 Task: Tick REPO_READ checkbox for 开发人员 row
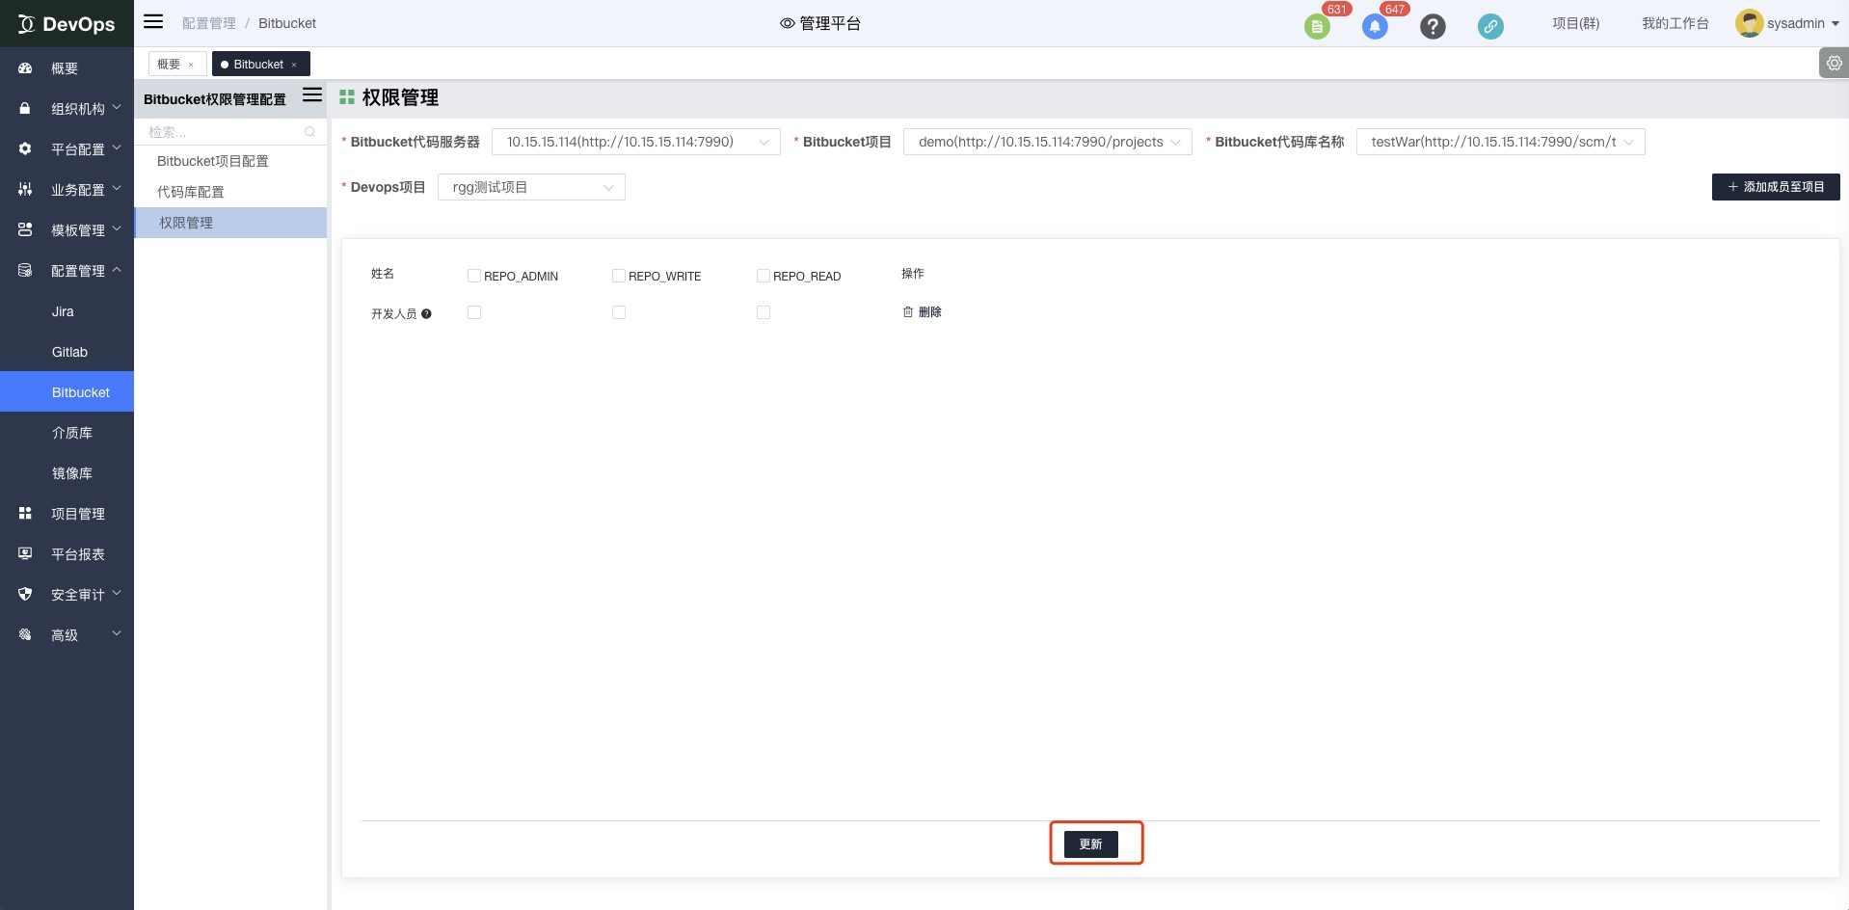click(764, 312)
